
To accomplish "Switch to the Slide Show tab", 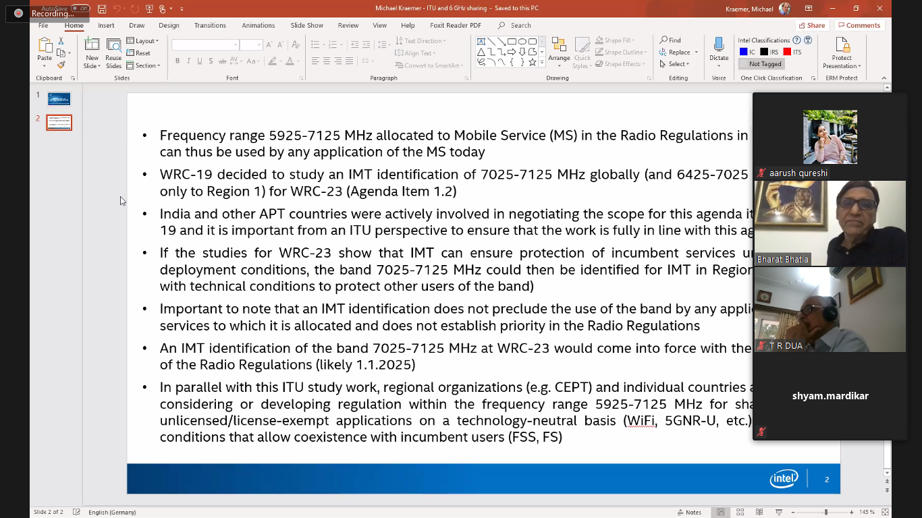I will [x=306, y=26].
